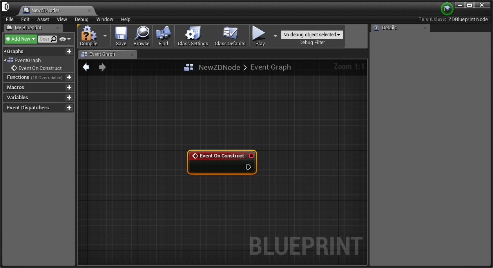
Task: Switch to the Event Graph tab
Action: [102, 54]
